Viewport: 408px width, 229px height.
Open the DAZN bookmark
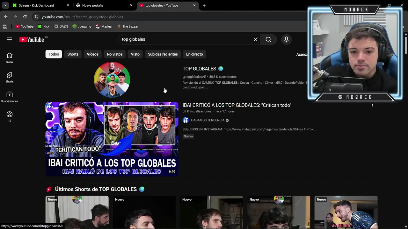click(61, 26)
